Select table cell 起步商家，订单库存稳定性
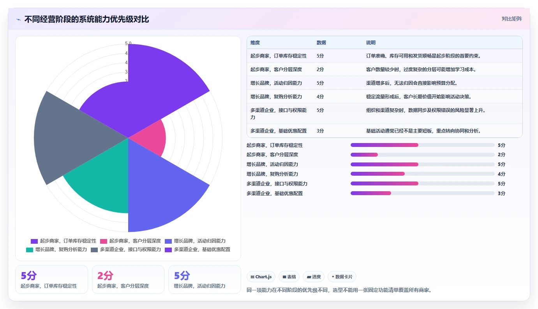 click(x=279, y=56)
